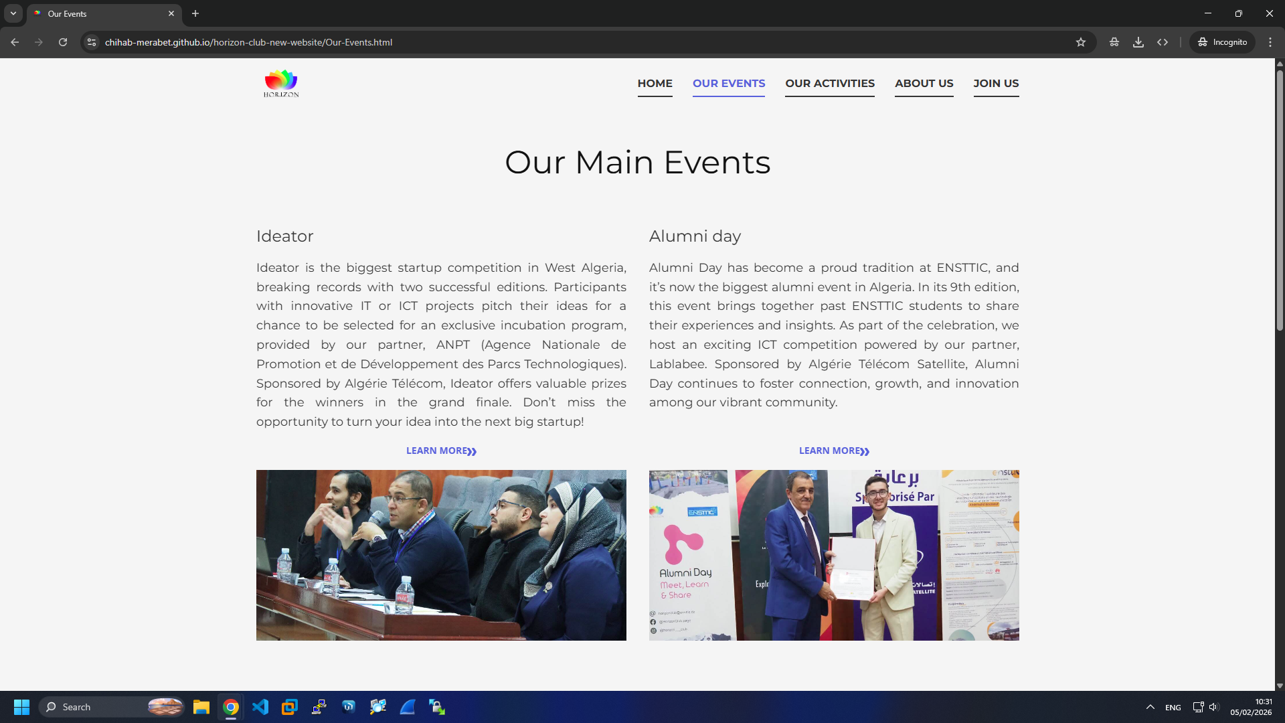This screenshot has width=1285, height=723.
Task: Launch Wireshark from the taskbar
Action: (x=408, y=706)
